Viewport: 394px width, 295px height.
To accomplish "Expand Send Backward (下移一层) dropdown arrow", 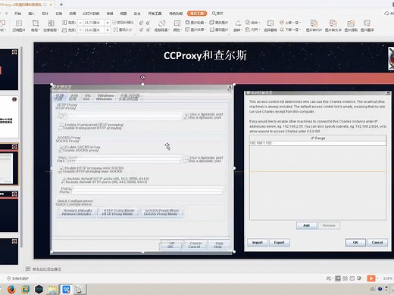I will coord(300,30).
